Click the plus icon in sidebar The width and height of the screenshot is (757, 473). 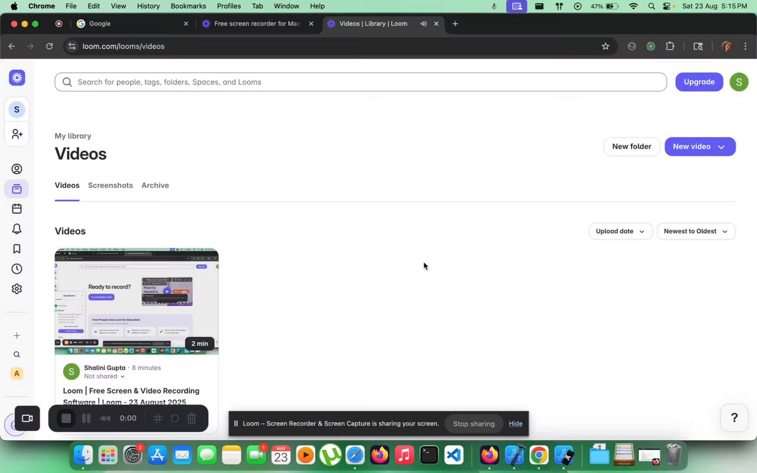(x=17, y=335)
